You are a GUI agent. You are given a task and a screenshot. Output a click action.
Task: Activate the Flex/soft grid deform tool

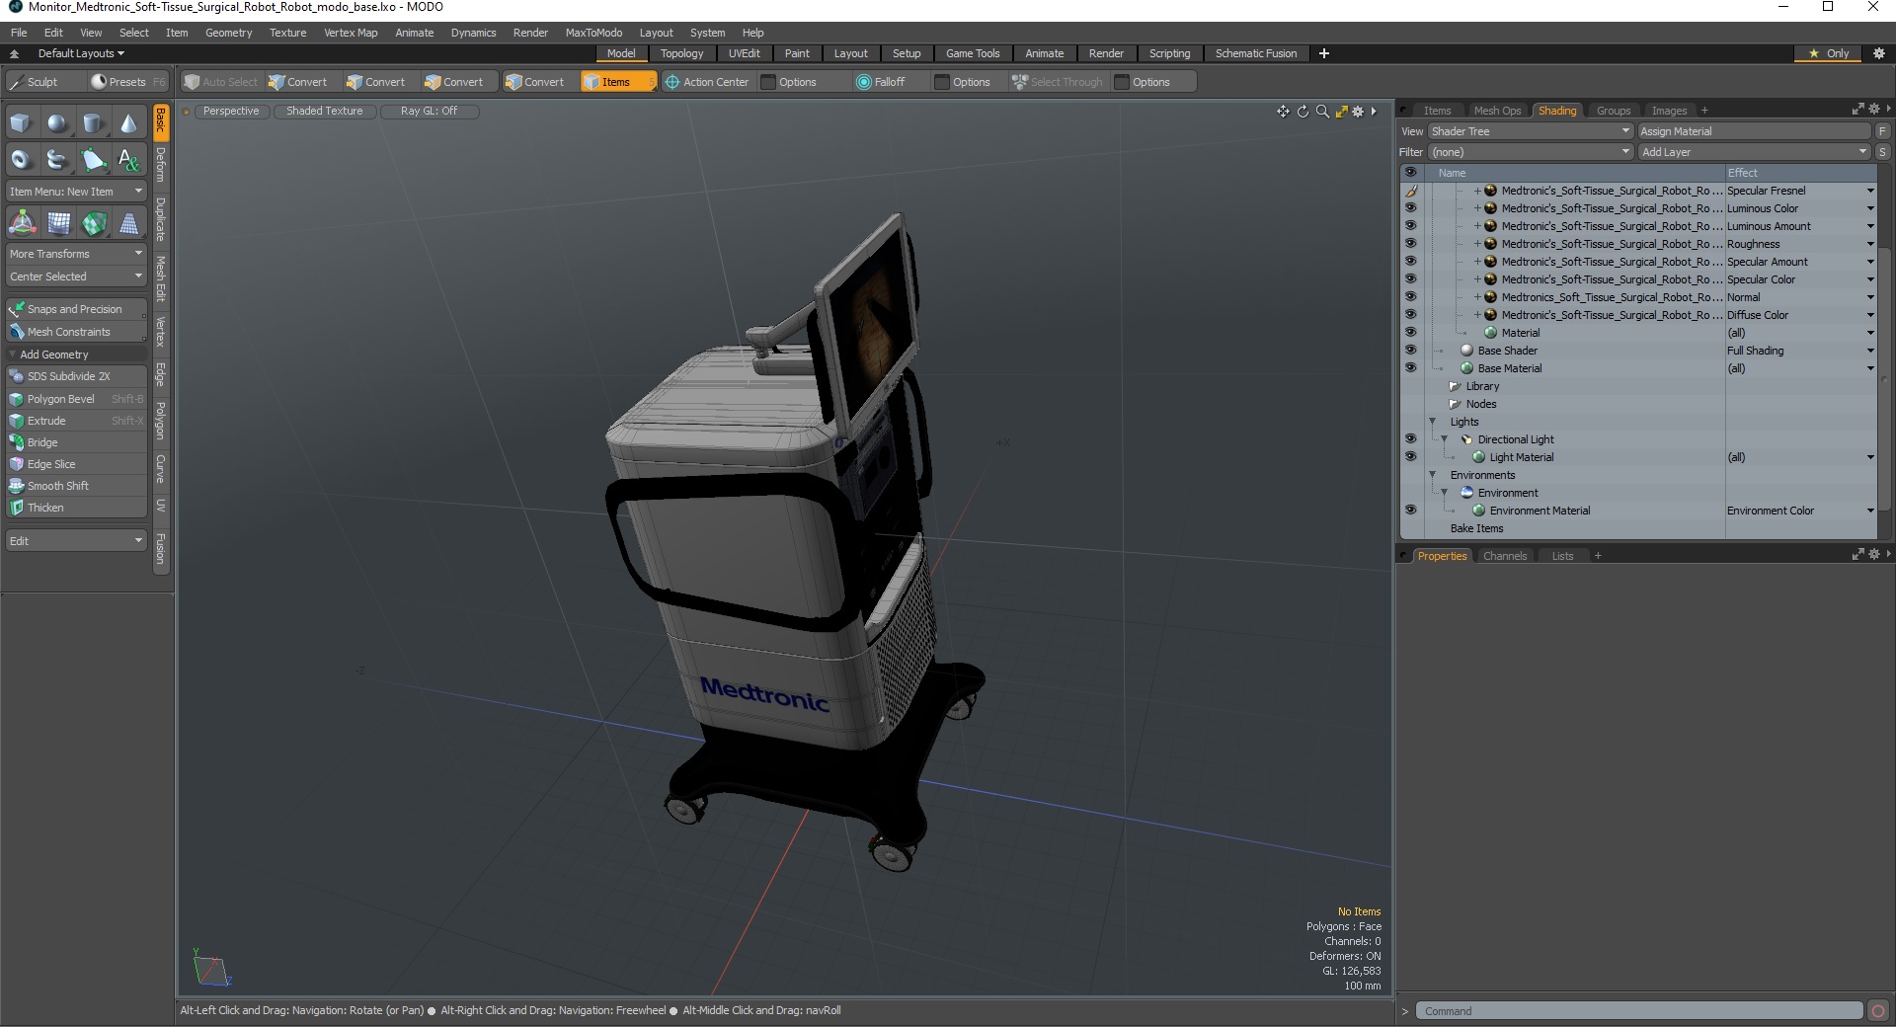[57, 223]
